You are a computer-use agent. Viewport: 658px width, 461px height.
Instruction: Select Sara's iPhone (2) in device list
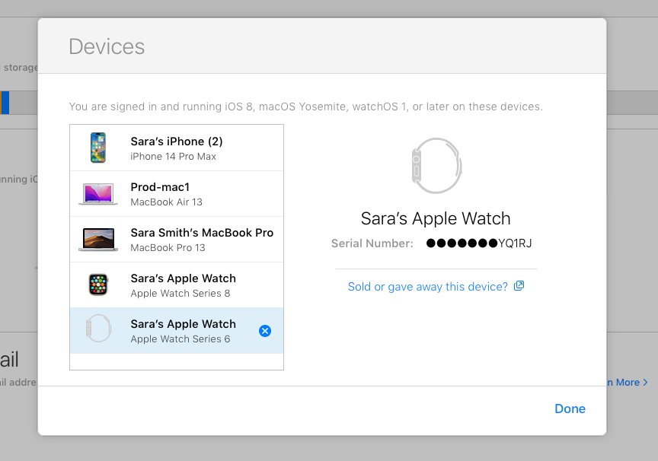[x=177, y=148]
